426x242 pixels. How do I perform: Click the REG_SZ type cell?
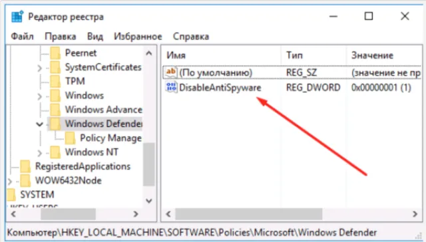click(302, 72)
